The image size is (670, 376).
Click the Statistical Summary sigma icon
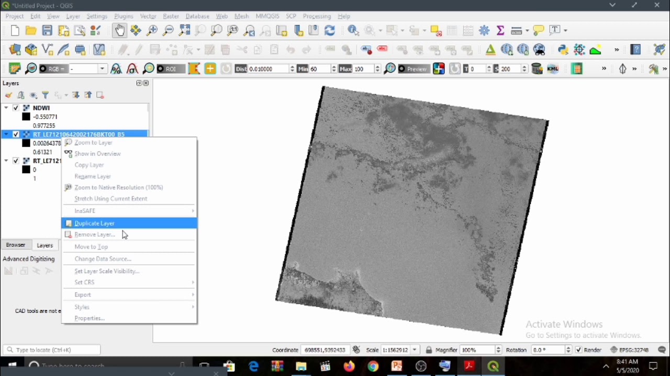point(500,30)
